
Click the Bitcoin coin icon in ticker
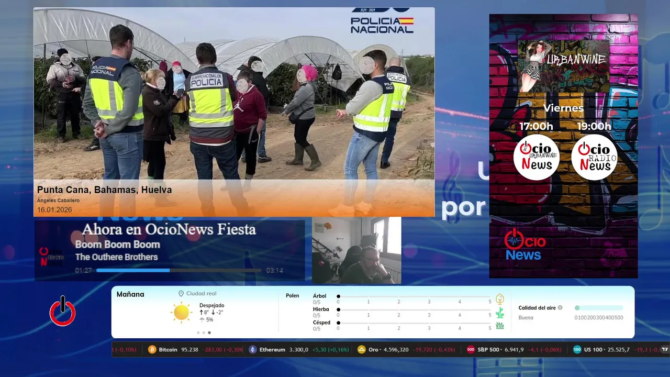point(152,349)
